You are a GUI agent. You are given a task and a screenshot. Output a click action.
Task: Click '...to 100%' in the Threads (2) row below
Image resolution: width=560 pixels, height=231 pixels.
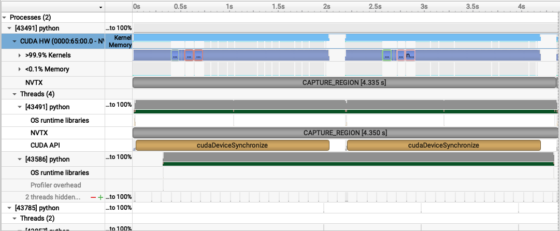tap(120, 228)
